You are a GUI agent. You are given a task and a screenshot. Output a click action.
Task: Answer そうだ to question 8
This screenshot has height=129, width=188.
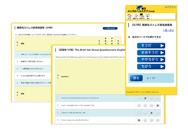[151, 46]
